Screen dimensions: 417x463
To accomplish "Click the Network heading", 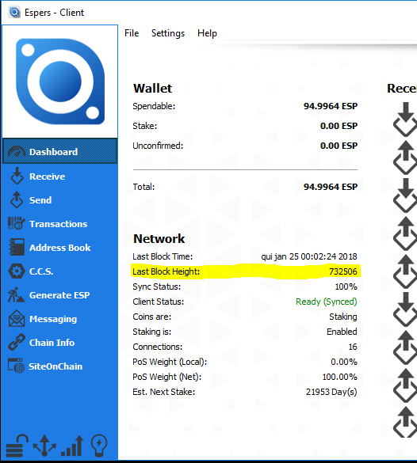I will coord(159,238).
